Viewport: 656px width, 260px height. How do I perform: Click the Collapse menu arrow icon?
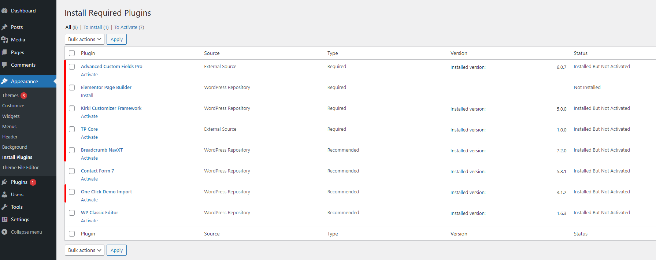[x=4, y=232]
